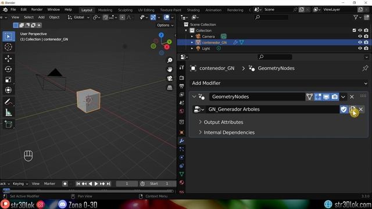The height and width of the screenshot is (209, 372).
Task: Open the Output properties tab
Action: 182,86
